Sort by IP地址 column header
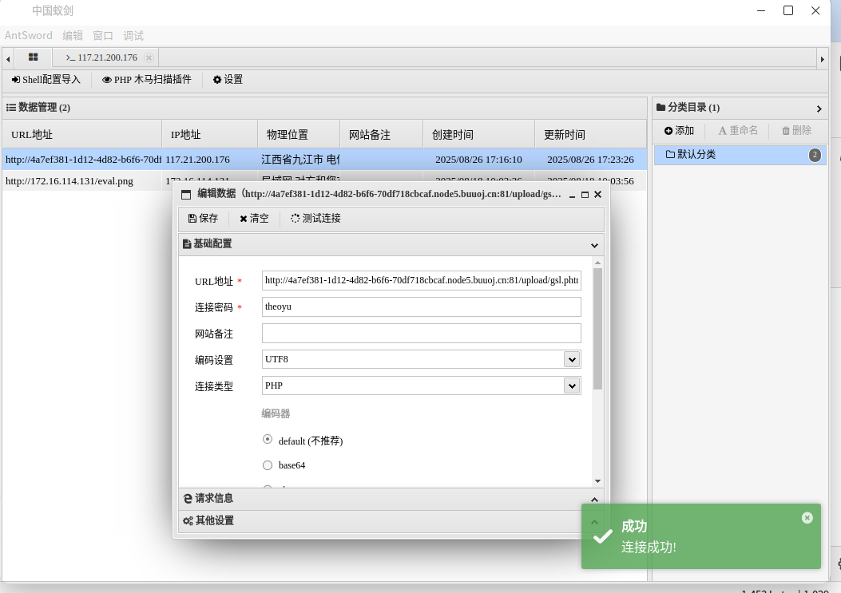The height and width of the screenshot is (593, 841). (210, 135)
